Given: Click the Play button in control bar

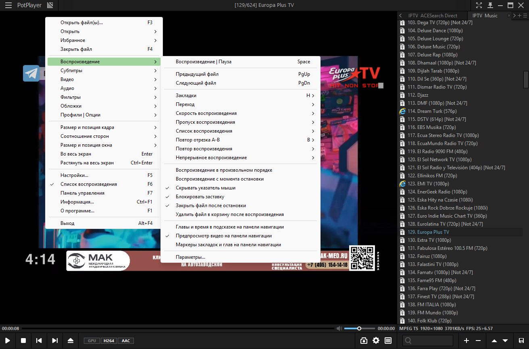Looking at the screenshot, I should point(8,341).
